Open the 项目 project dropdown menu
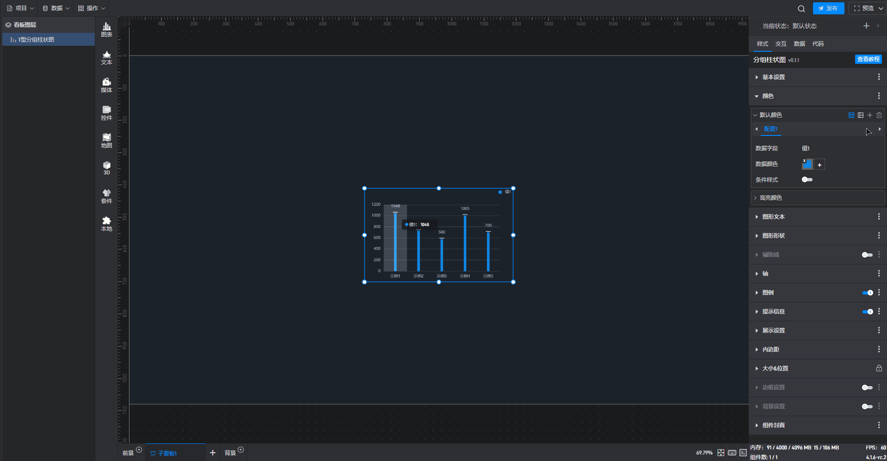 [x=20, y=8]
